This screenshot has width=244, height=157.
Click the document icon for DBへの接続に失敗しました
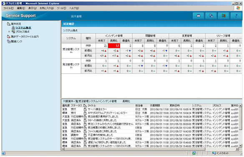[85, 120]
